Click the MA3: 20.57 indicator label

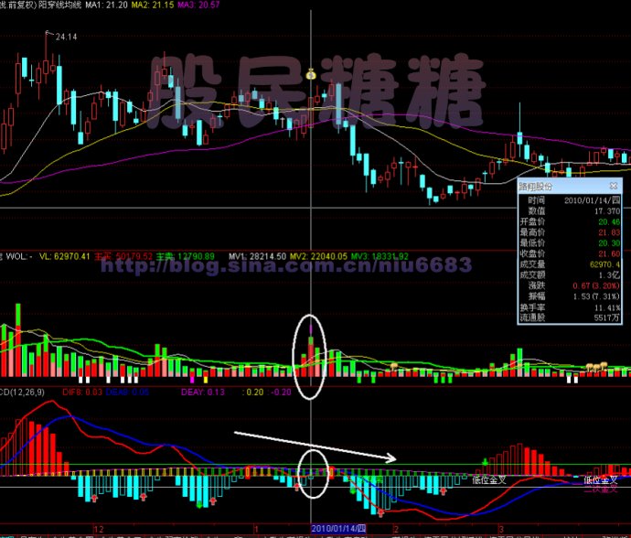click(198, 5)
